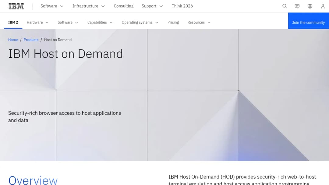
Task: Open the Operating systems menu label
Action: [137, 23]
